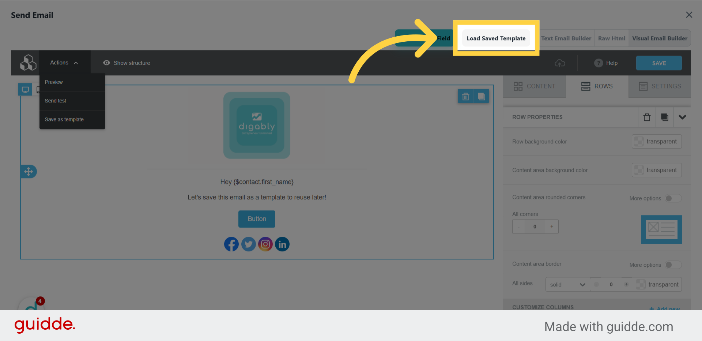This screenshot has width=702, height=341.
Task: Click the "Let's save this email" paragraph
Action: 257,197
